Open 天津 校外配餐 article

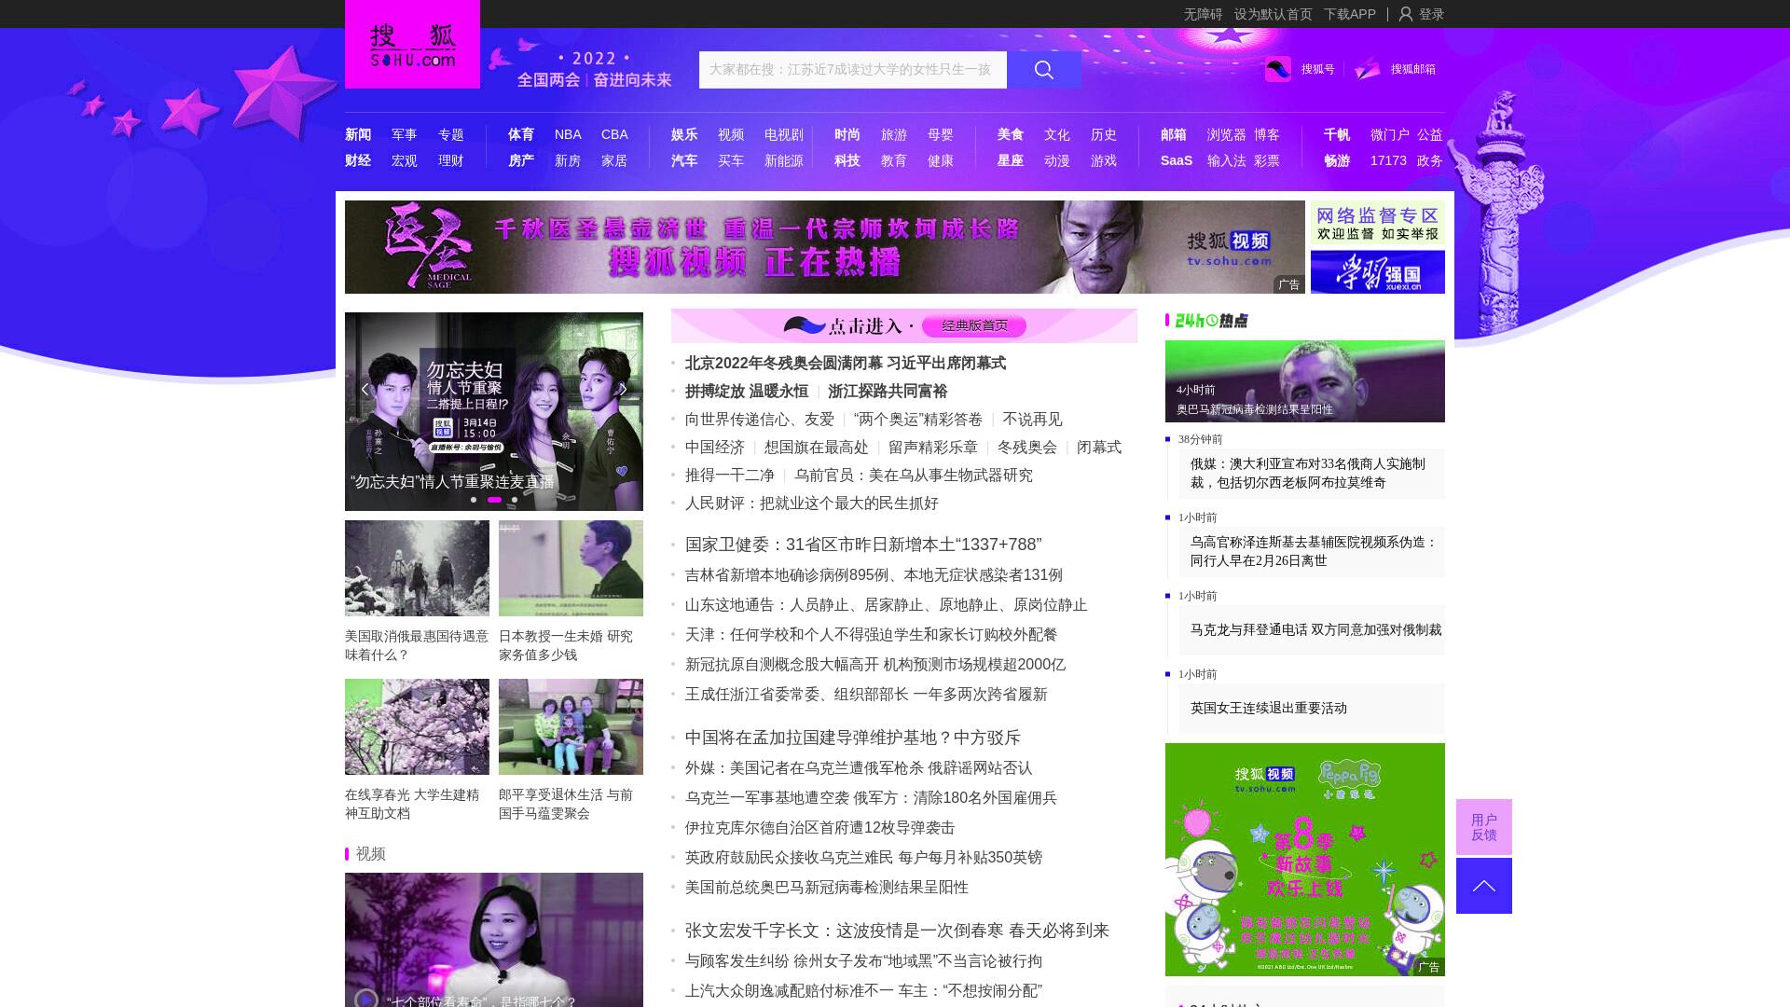(872, 635)
